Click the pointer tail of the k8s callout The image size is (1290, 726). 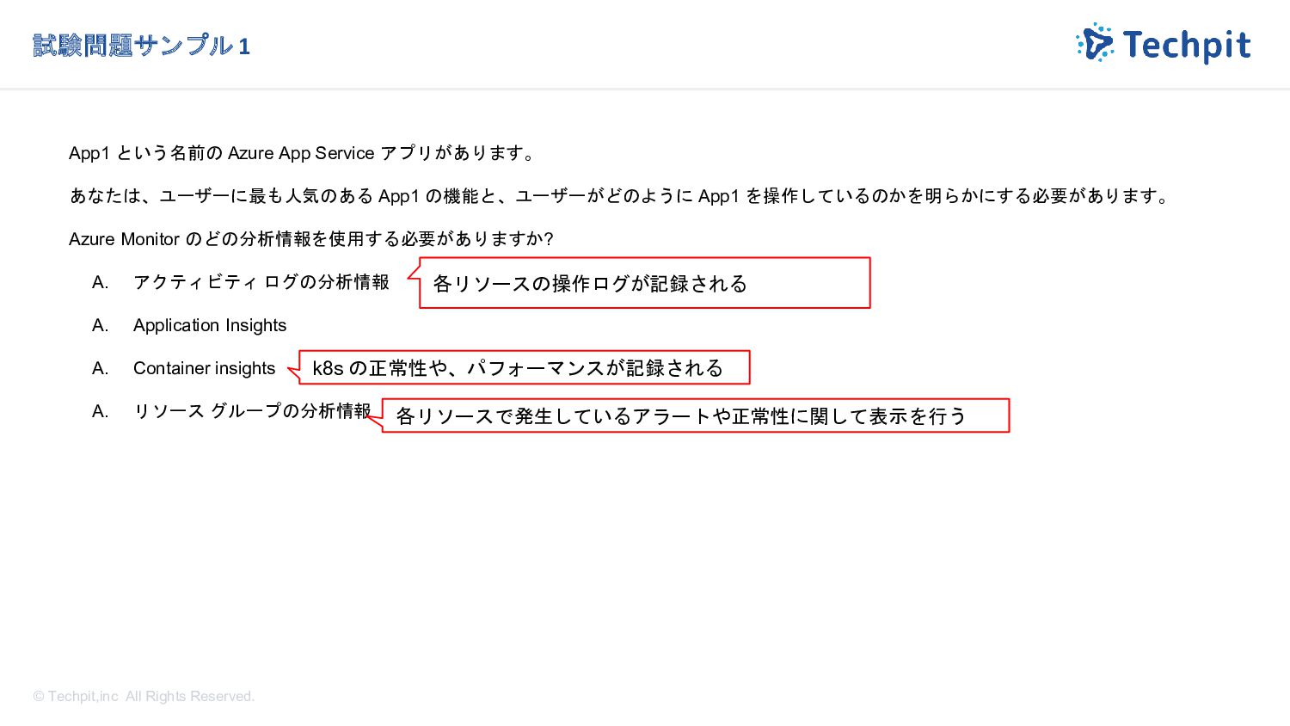tap(293, 372)
